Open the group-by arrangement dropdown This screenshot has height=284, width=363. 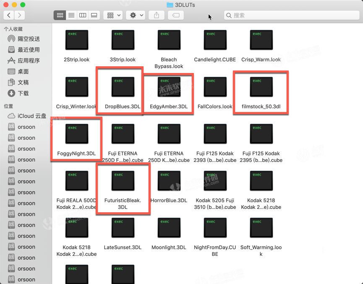(113, 15)
